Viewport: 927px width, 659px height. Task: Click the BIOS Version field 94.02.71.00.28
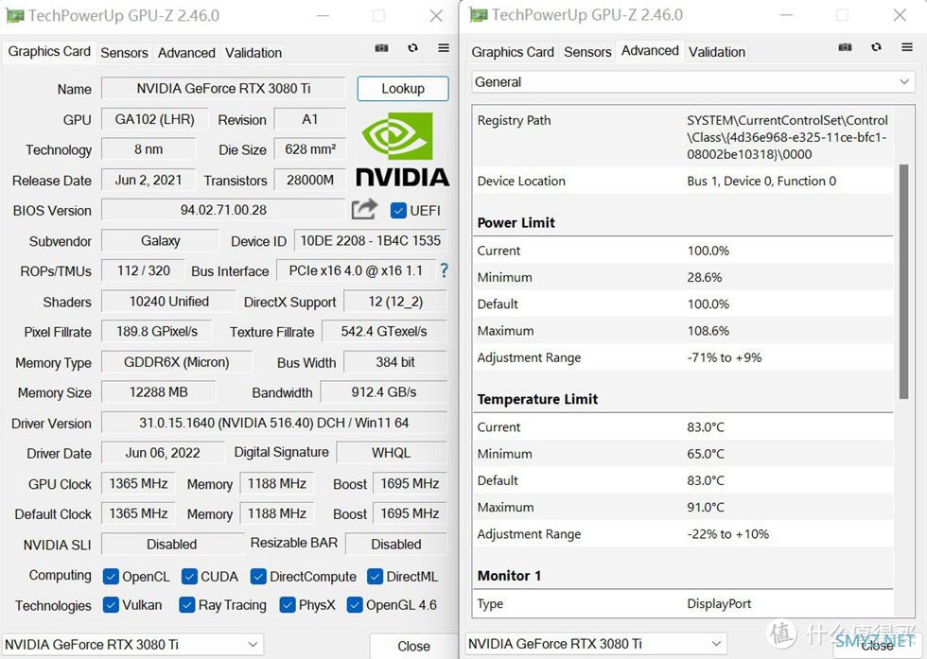pos(223,210)
